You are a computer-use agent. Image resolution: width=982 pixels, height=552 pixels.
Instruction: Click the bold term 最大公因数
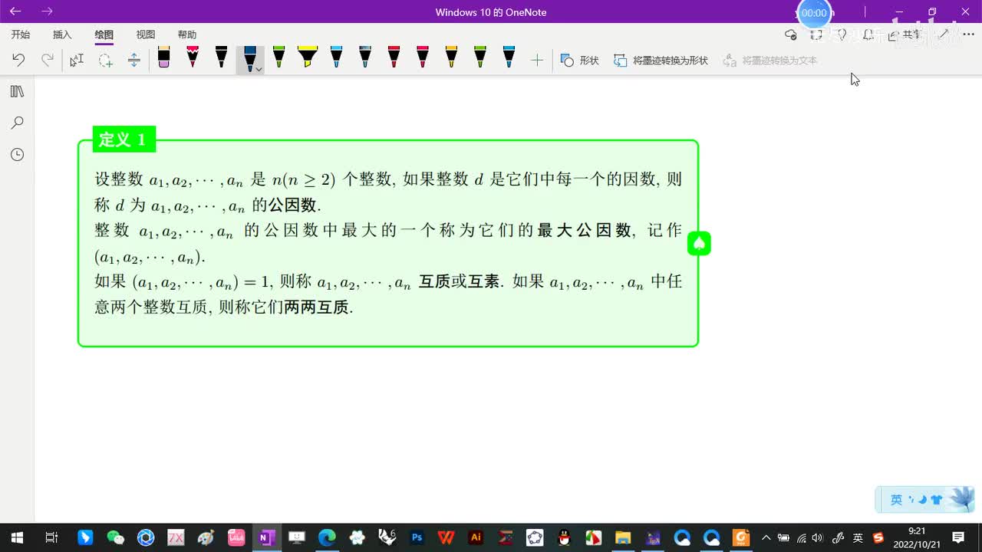tap(585, 231)
